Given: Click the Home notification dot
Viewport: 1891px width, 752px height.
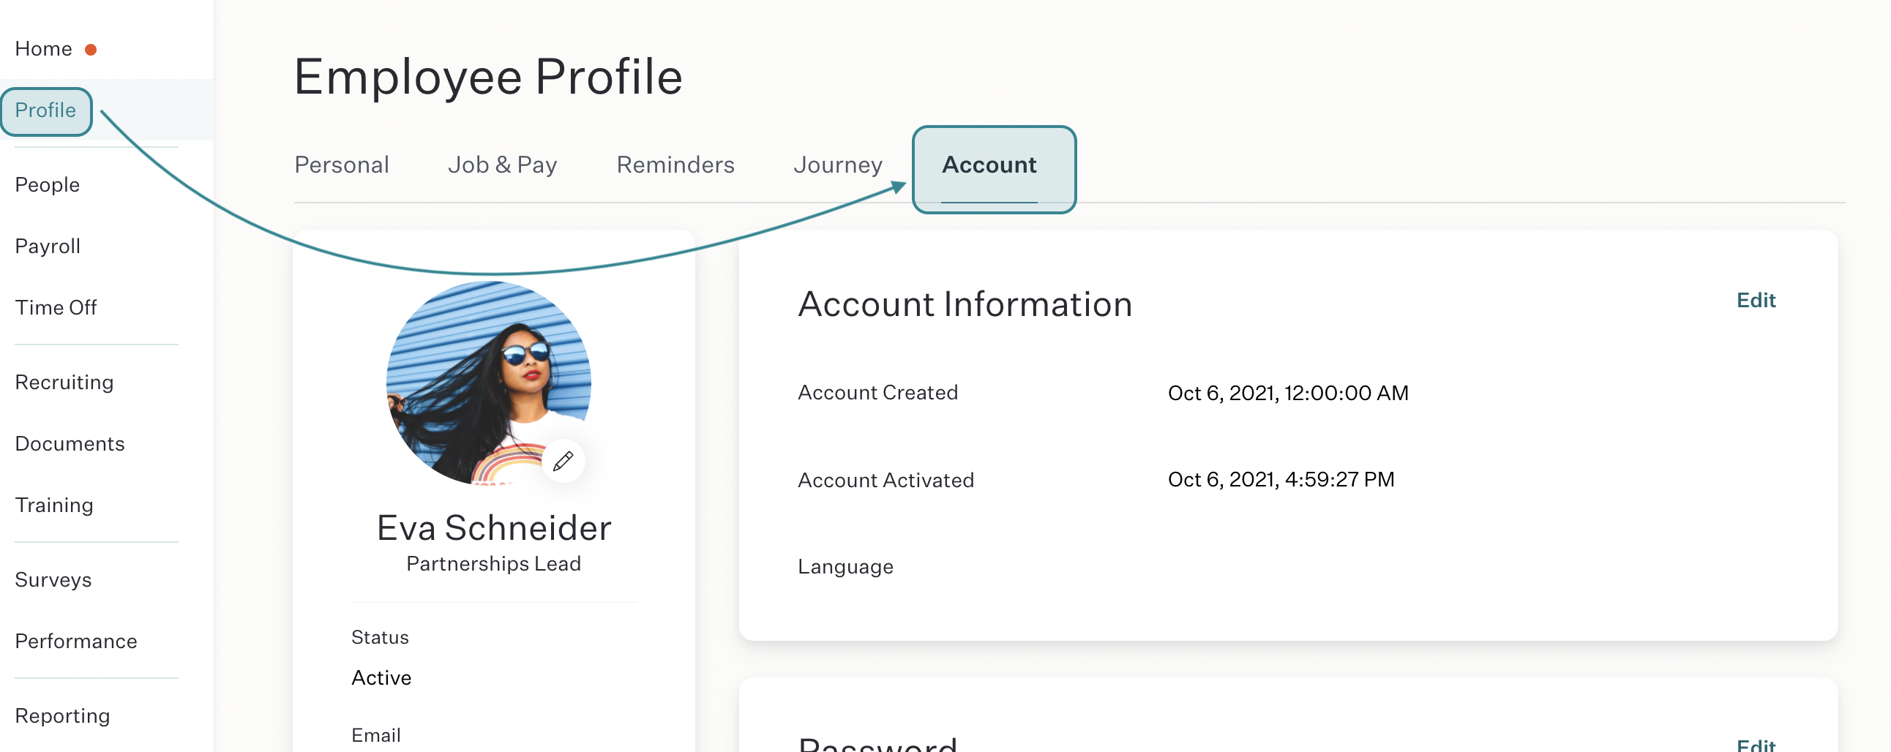Looking at the screenshot, I should point(90,50).
